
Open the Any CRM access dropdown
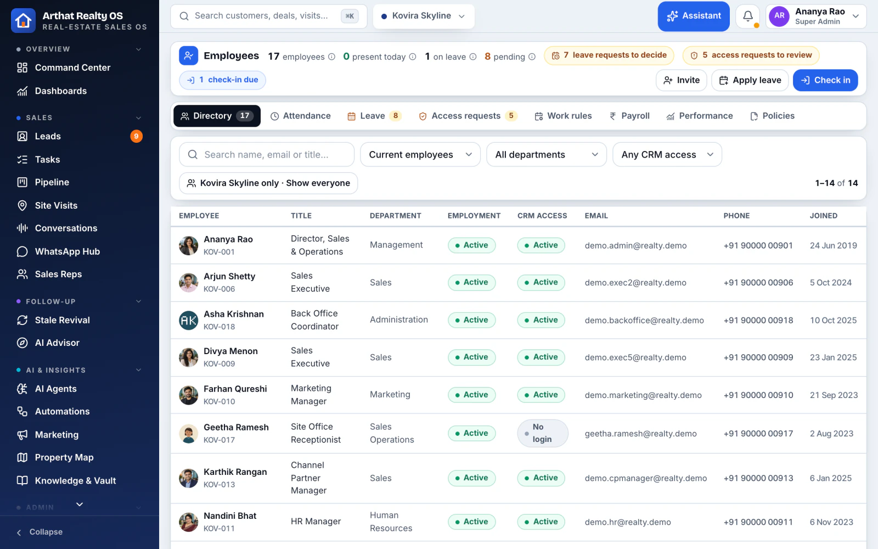point(667,154)
